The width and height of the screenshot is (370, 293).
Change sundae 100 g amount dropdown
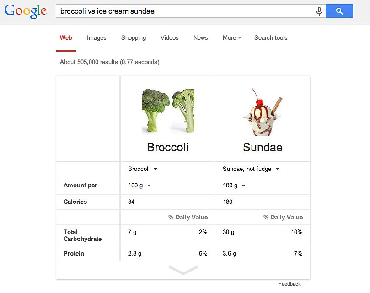(234, 186)
